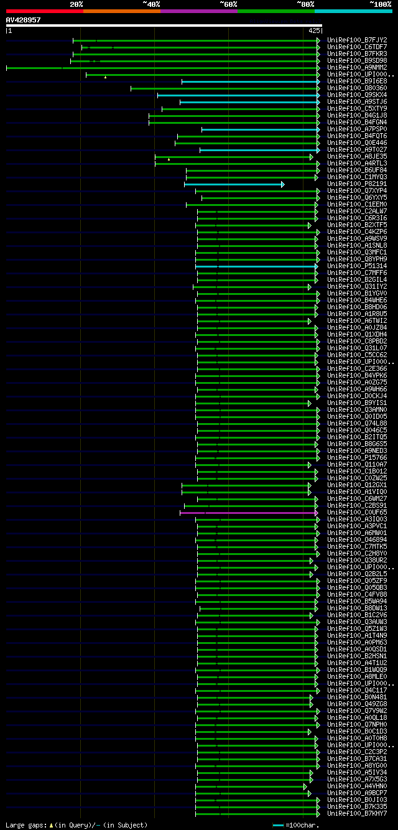Open hit UniRef100_C6TDF7

point(357,47)
